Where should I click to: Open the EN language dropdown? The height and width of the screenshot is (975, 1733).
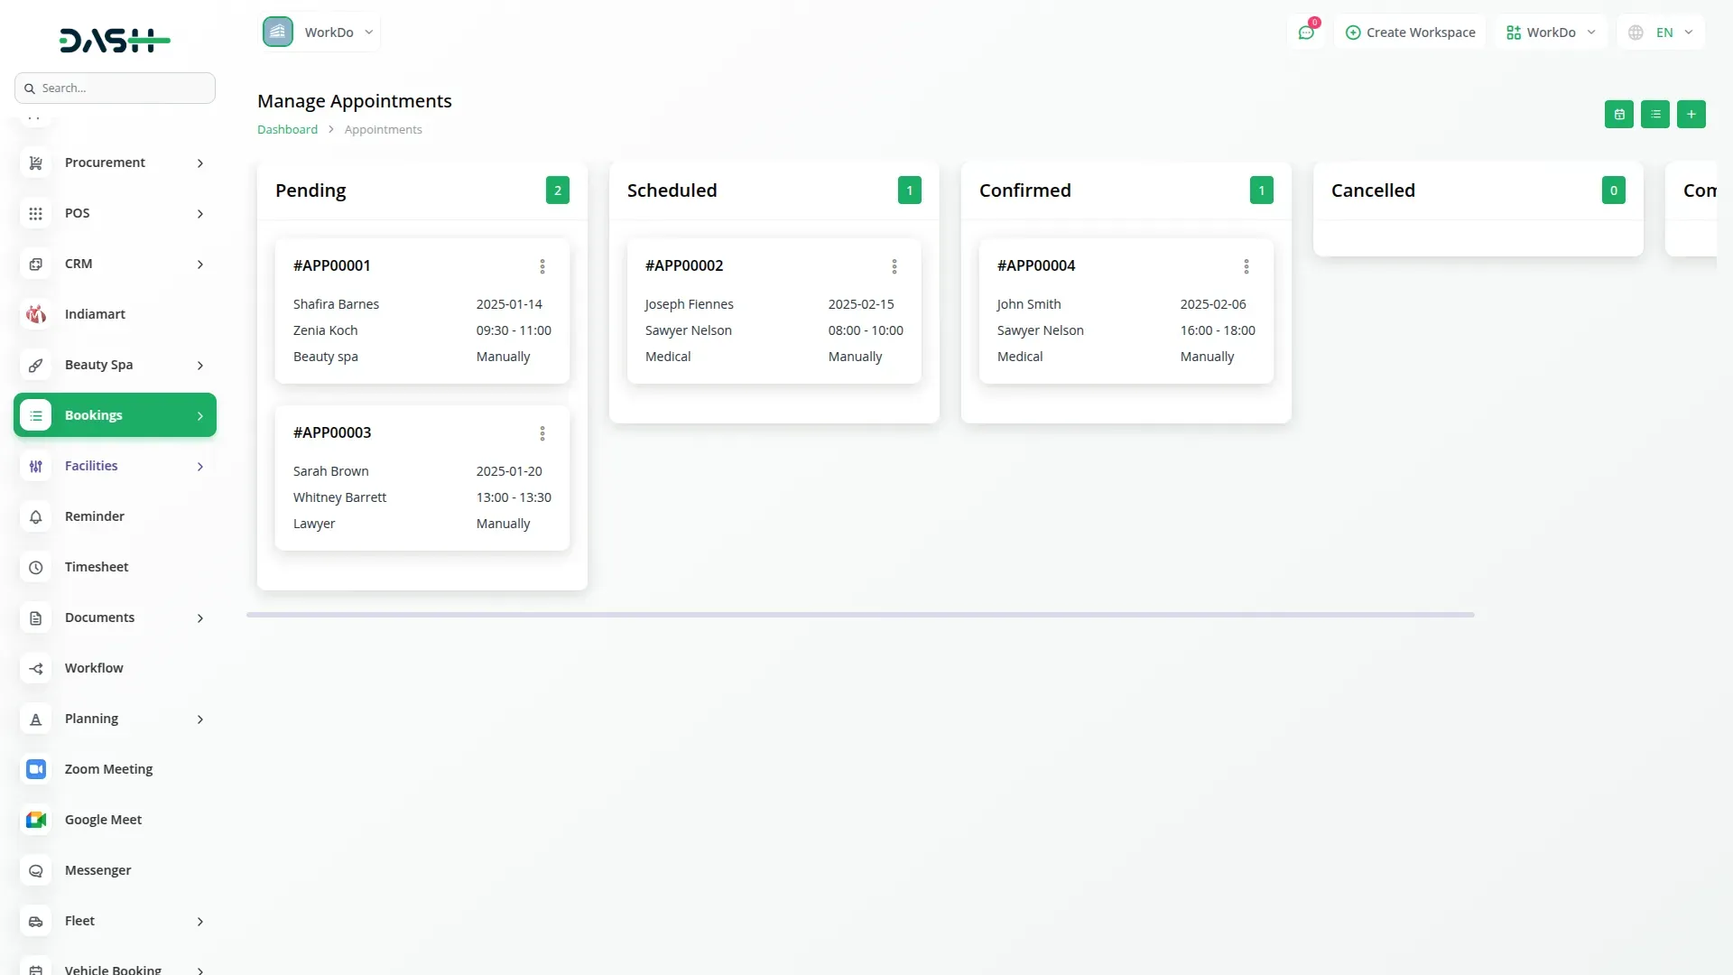tap(1663, 32)
